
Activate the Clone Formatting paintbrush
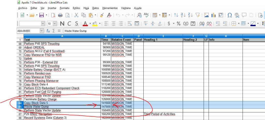tap(102, 15)
